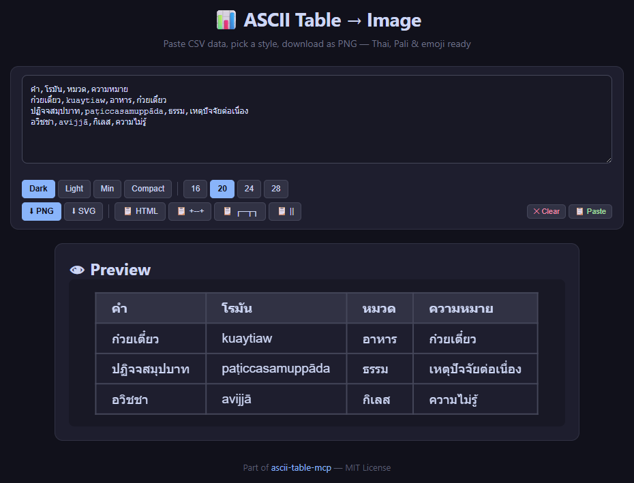Choose the Min table style
The image size is (634, 483).
107,189
